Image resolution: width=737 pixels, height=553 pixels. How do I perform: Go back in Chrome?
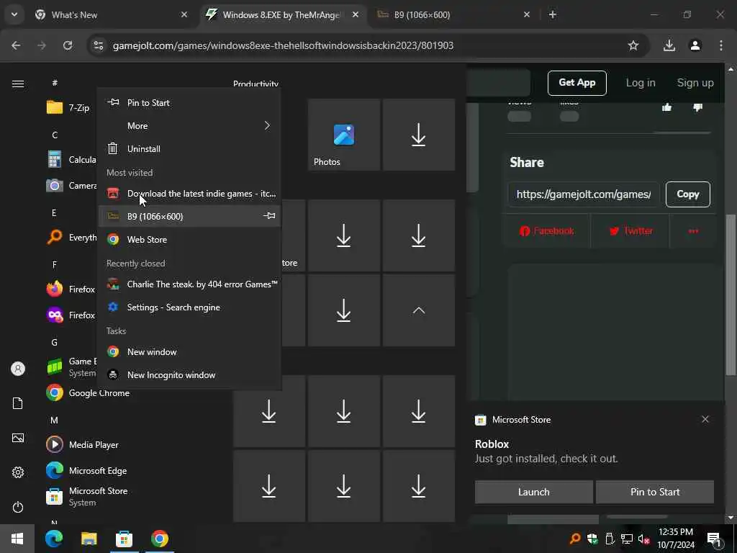point(16,45)
